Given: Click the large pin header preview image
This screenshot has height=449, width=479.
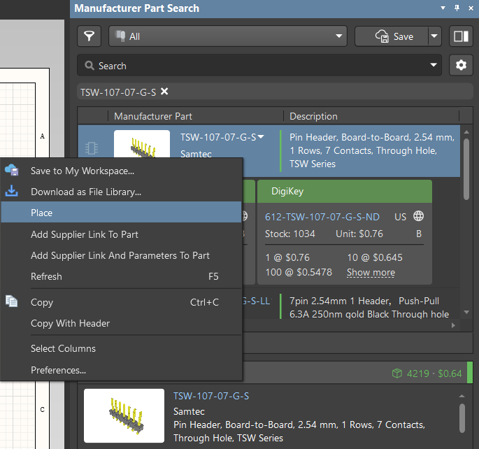Looking at the screenshot, I should click(124, 415).
